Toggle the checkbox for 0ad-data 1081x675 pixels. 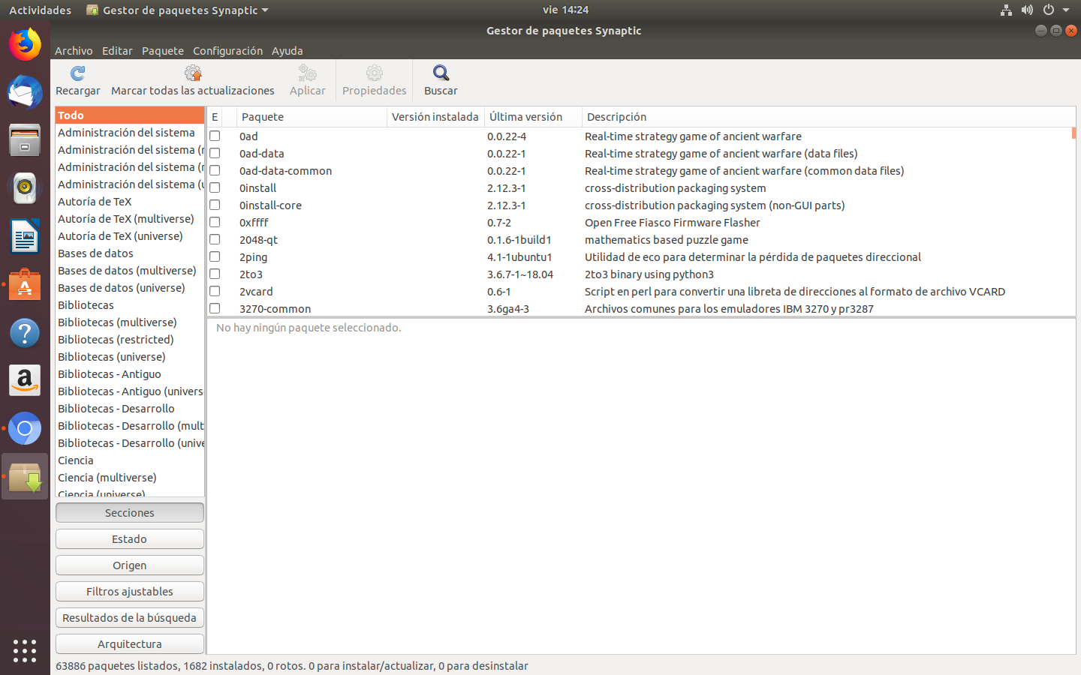[x=215, y=154]
